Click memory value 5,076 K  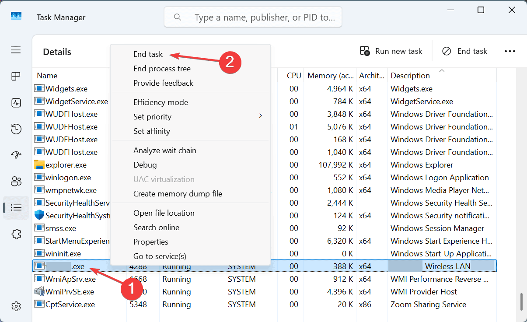tap(340, 127)
